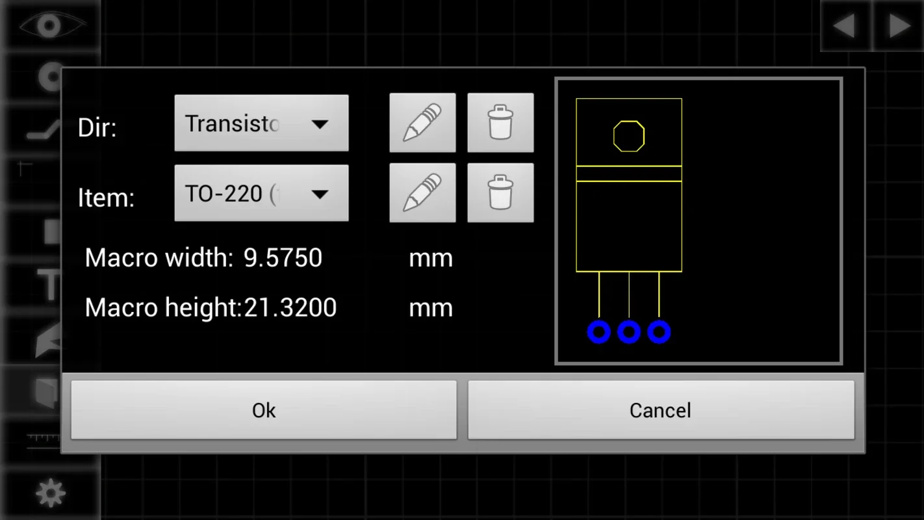Toggle the eye visibility icon in sidebar
This screenshot has width=924, height=520.
pyautogui.click(x=51, y=25)
